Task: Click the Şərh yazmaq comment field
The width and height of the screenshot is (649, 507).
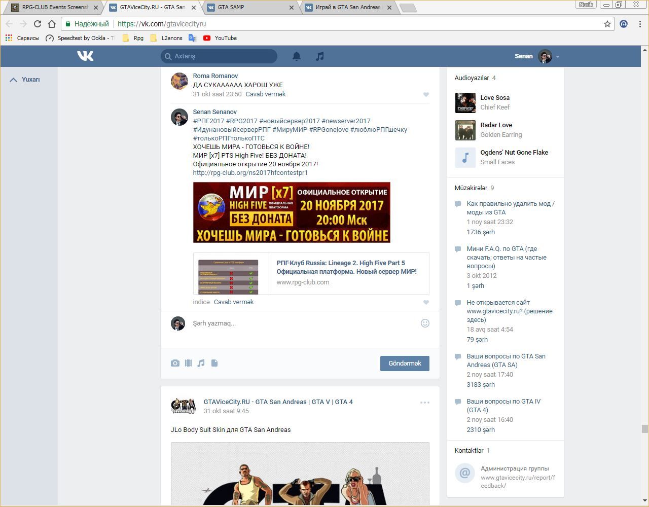Action: [303, 323]
